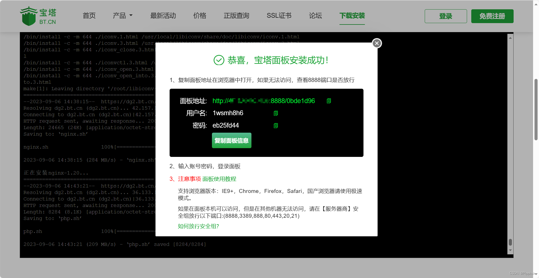The height and width of the screenshot is (278, 539).
Task: Click the 复制面板信息 button
Action: (x=231, y=140)
